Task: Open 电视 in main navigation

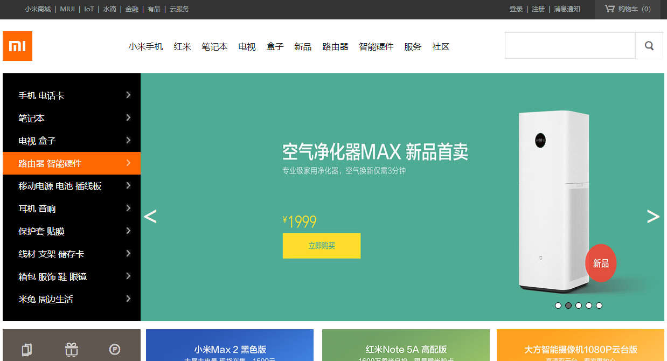Action: pos(247,47)
